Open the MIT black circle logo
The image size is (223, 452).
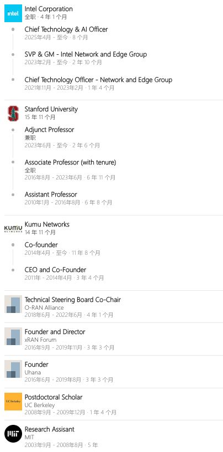(x=13, y=434)
